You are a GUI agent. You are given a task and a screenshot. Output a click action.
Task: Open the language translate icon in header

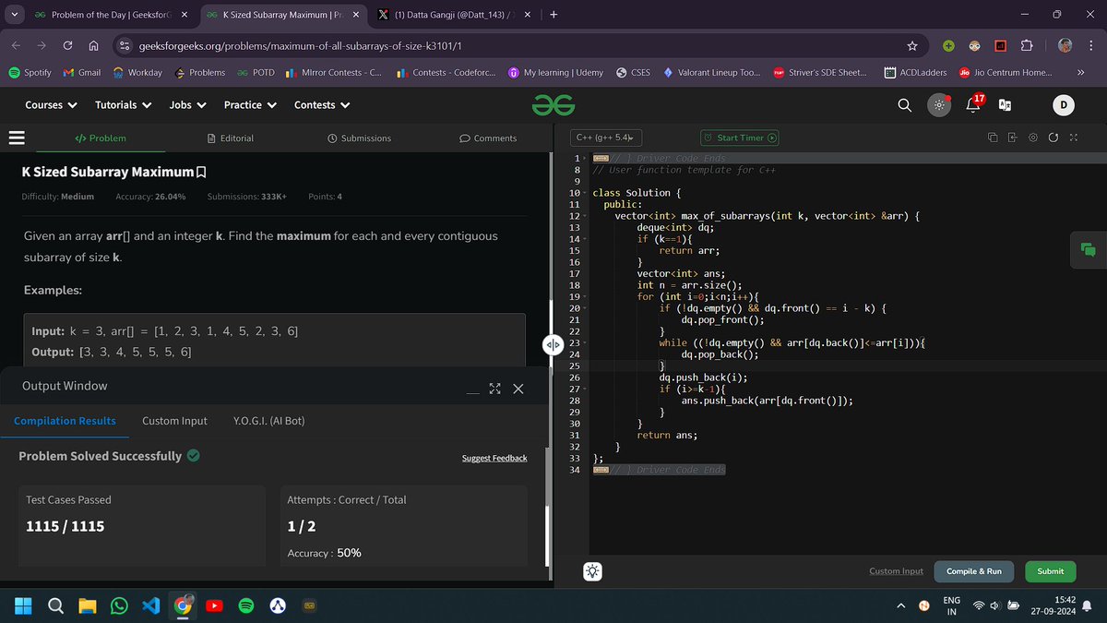1006,105
